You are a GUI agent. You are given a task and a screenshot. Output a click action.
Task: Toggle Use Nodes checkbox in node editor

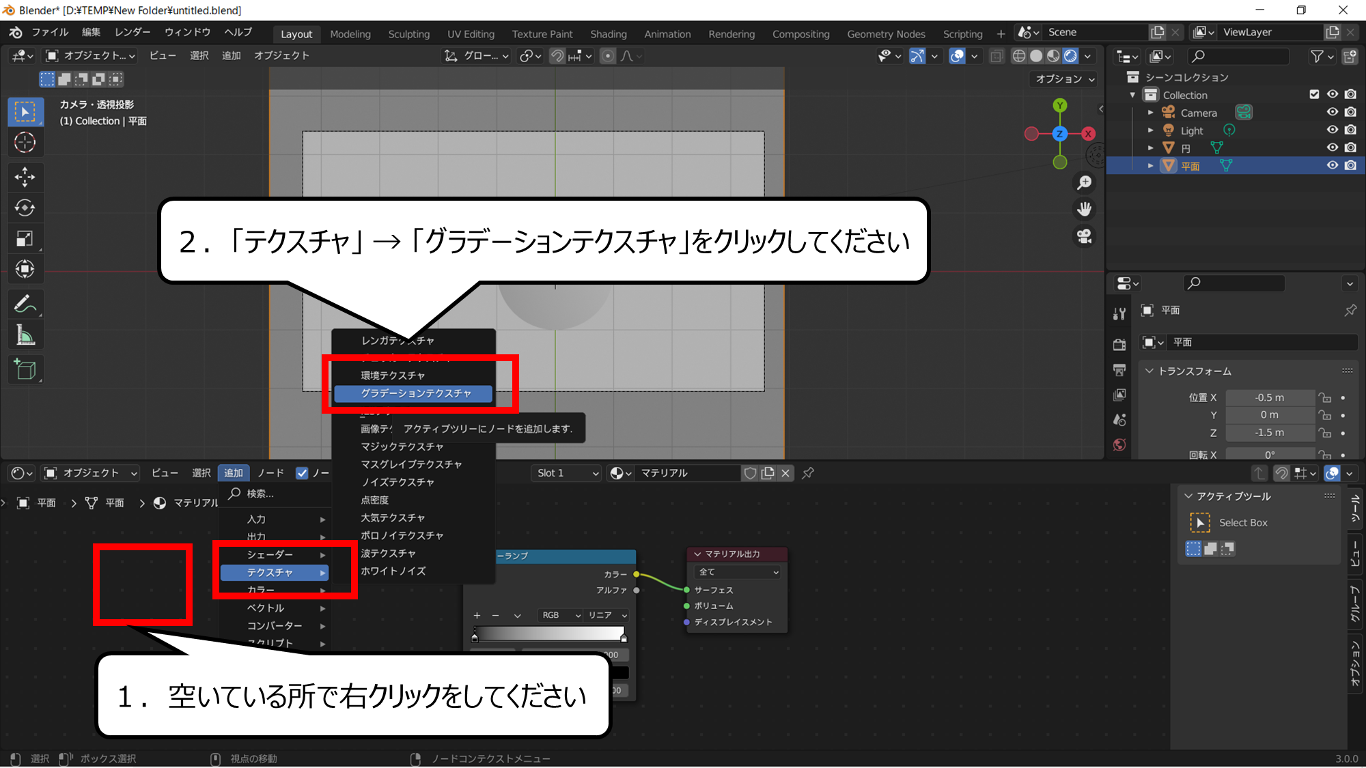(302, 473)
